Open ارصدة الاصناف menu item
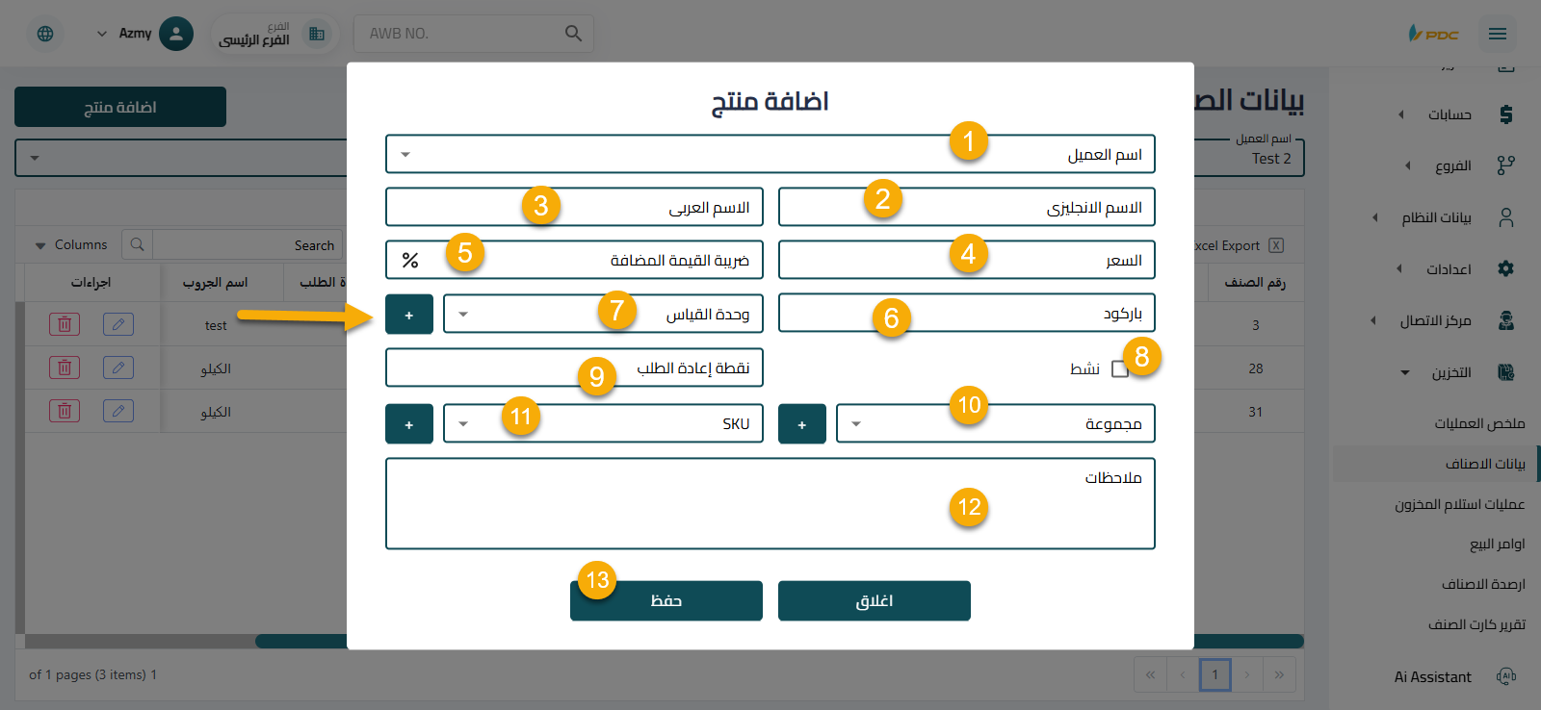This screenshot has width=1541, height=710. (1483, 584)
